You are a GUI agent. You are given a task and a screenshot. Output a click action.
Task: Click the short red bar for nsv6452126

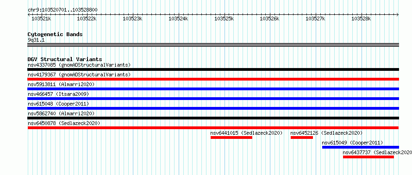(x=302, y=137)
